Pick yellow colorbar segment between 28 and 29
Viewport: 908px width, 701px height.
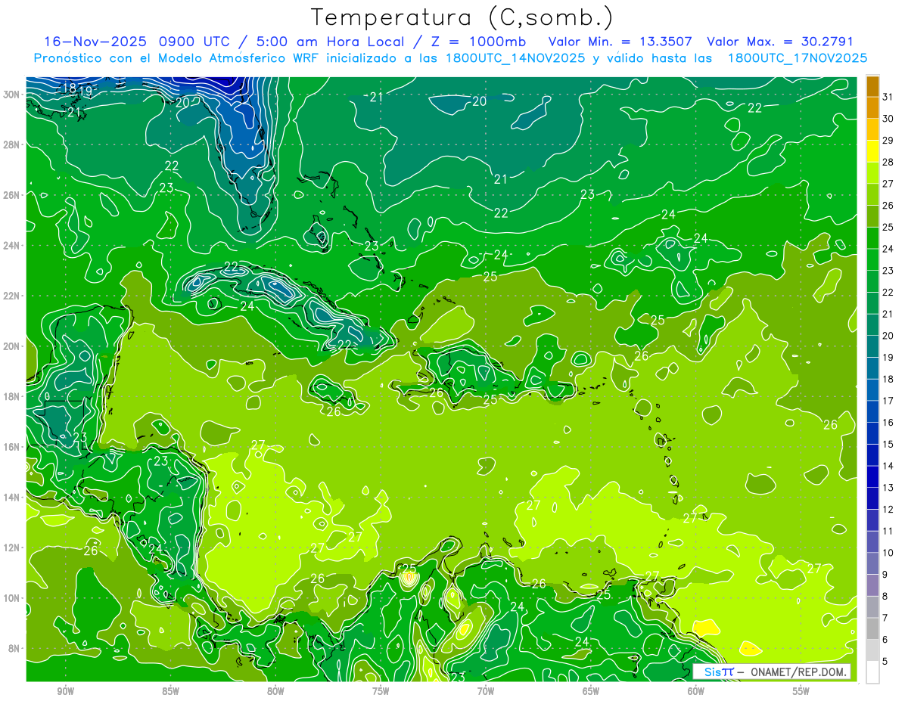[x=872, y=151]
